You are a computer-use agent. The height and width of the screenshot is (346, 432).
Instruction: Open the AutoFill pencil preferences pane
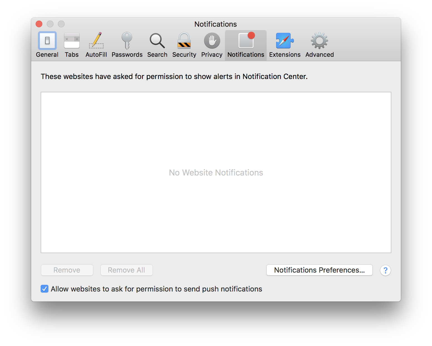[x=96, y=45]
